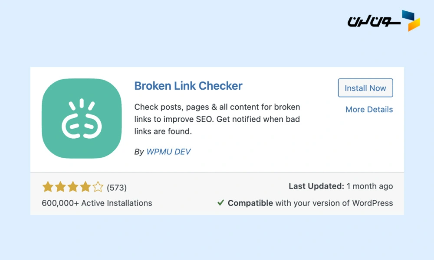The image size is (434, 260).
Task: Click the first gold rating star
Action: (48, 187)
